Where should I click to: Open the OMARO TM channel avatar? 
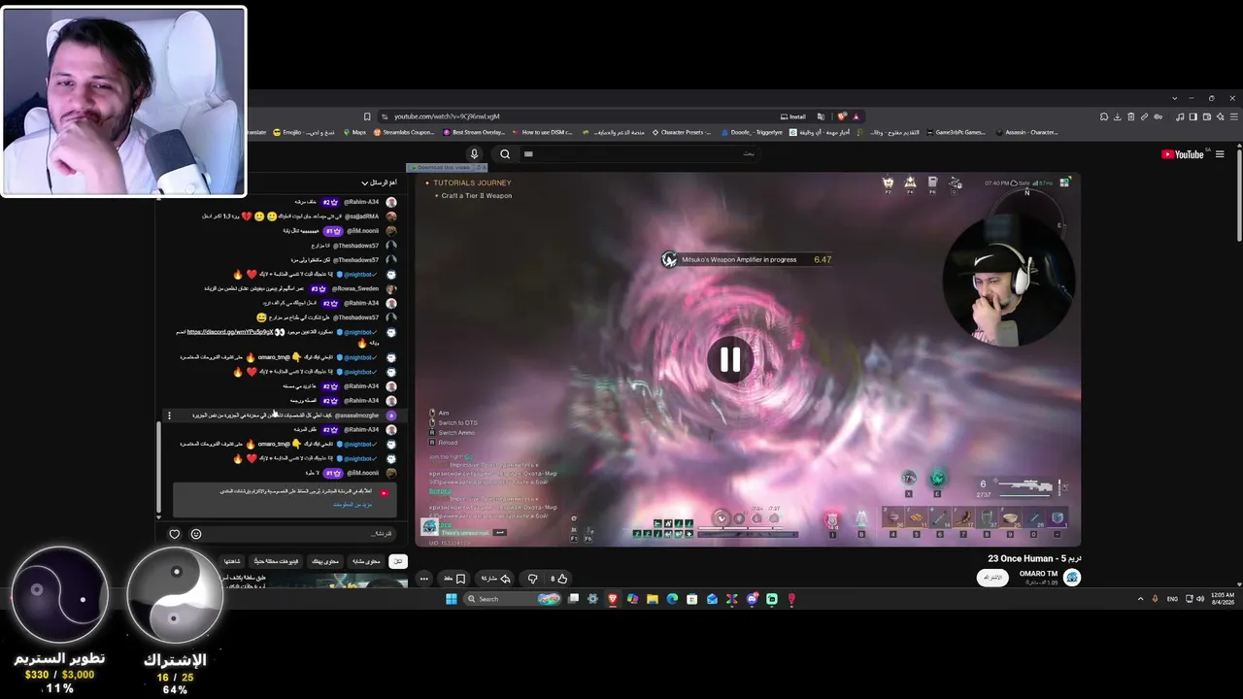pos(1072,578)
